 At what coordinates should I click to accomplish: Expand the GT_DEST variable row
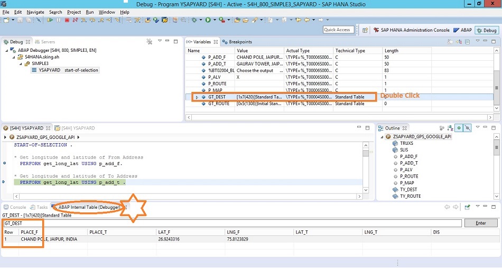click(197, 97)
